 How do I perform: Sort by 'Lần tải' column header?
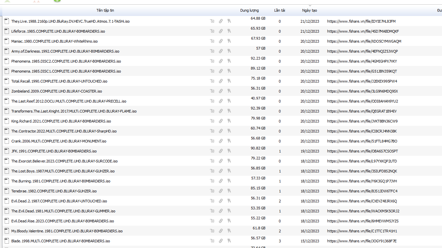pos(280,10)
